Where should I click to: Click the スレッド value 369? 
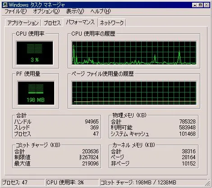click(x=94, y=128)
